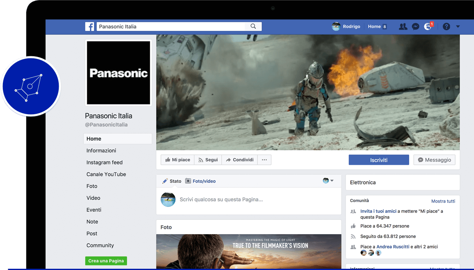Click the Messaggio button
This screenshot has height=270, width=474.
pyautogui.click(x=434, y=160)
